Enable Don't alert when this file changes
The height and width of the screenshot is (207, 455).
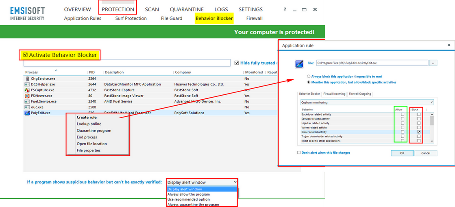coord(298,153)
